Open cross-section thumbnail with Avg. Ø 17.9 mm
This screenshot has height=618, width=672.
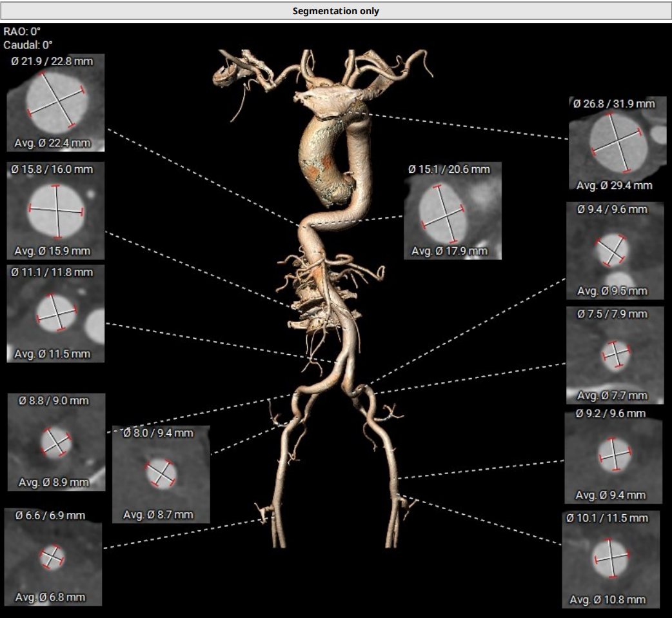pos(452,211)
